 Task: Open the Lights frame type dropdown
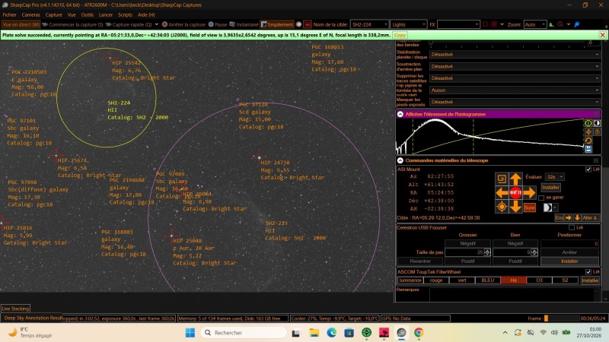point(408,24)
